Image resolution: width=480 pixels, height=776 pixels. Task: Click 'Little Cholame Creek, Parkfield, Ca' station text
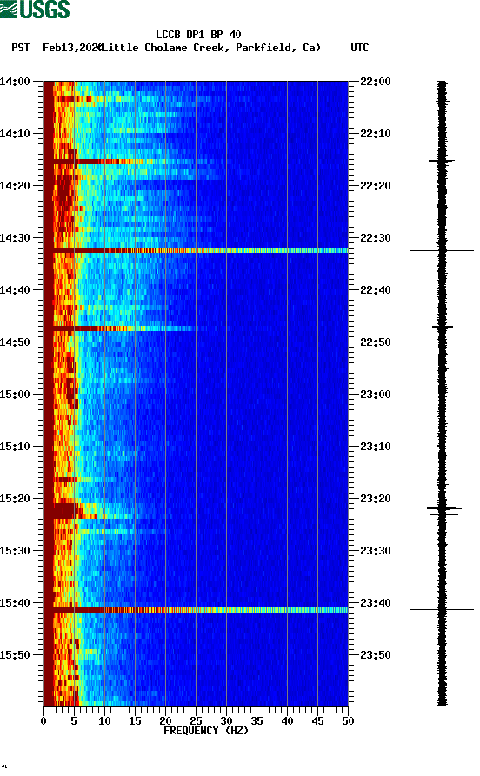(x=210, y=48)
